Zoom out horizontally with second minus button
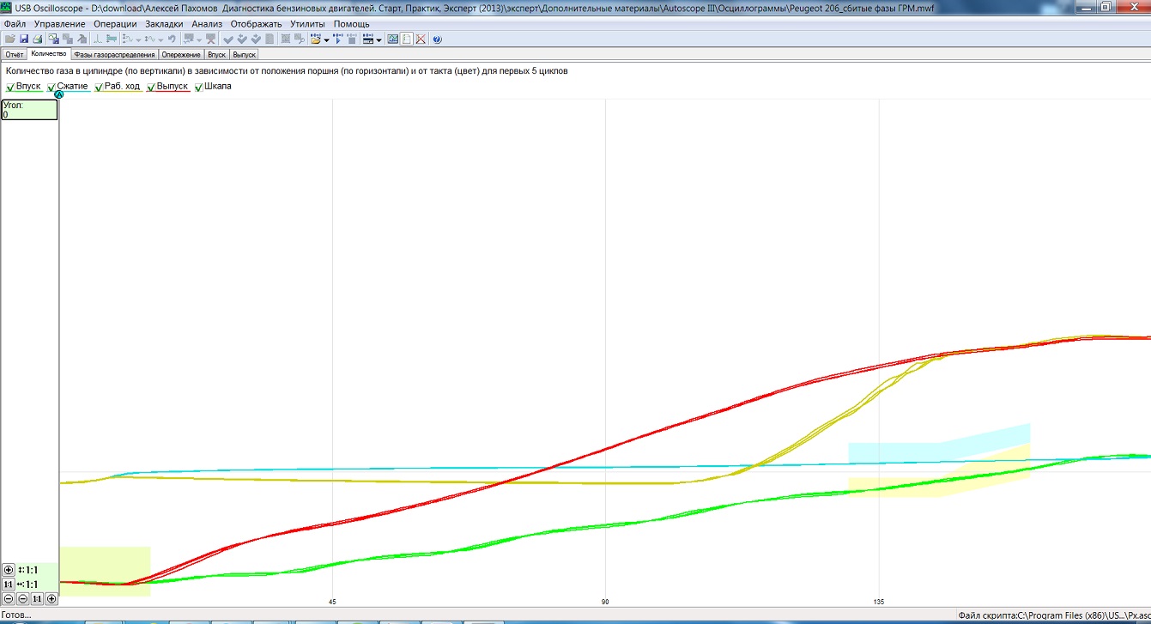Screen dimensions: 1151x624 23,598
